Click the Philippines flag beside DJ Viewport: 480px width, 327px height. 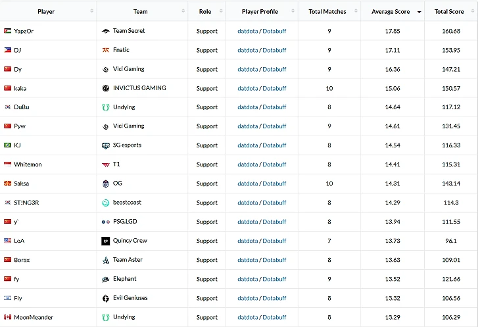click(x=7, y=50)
